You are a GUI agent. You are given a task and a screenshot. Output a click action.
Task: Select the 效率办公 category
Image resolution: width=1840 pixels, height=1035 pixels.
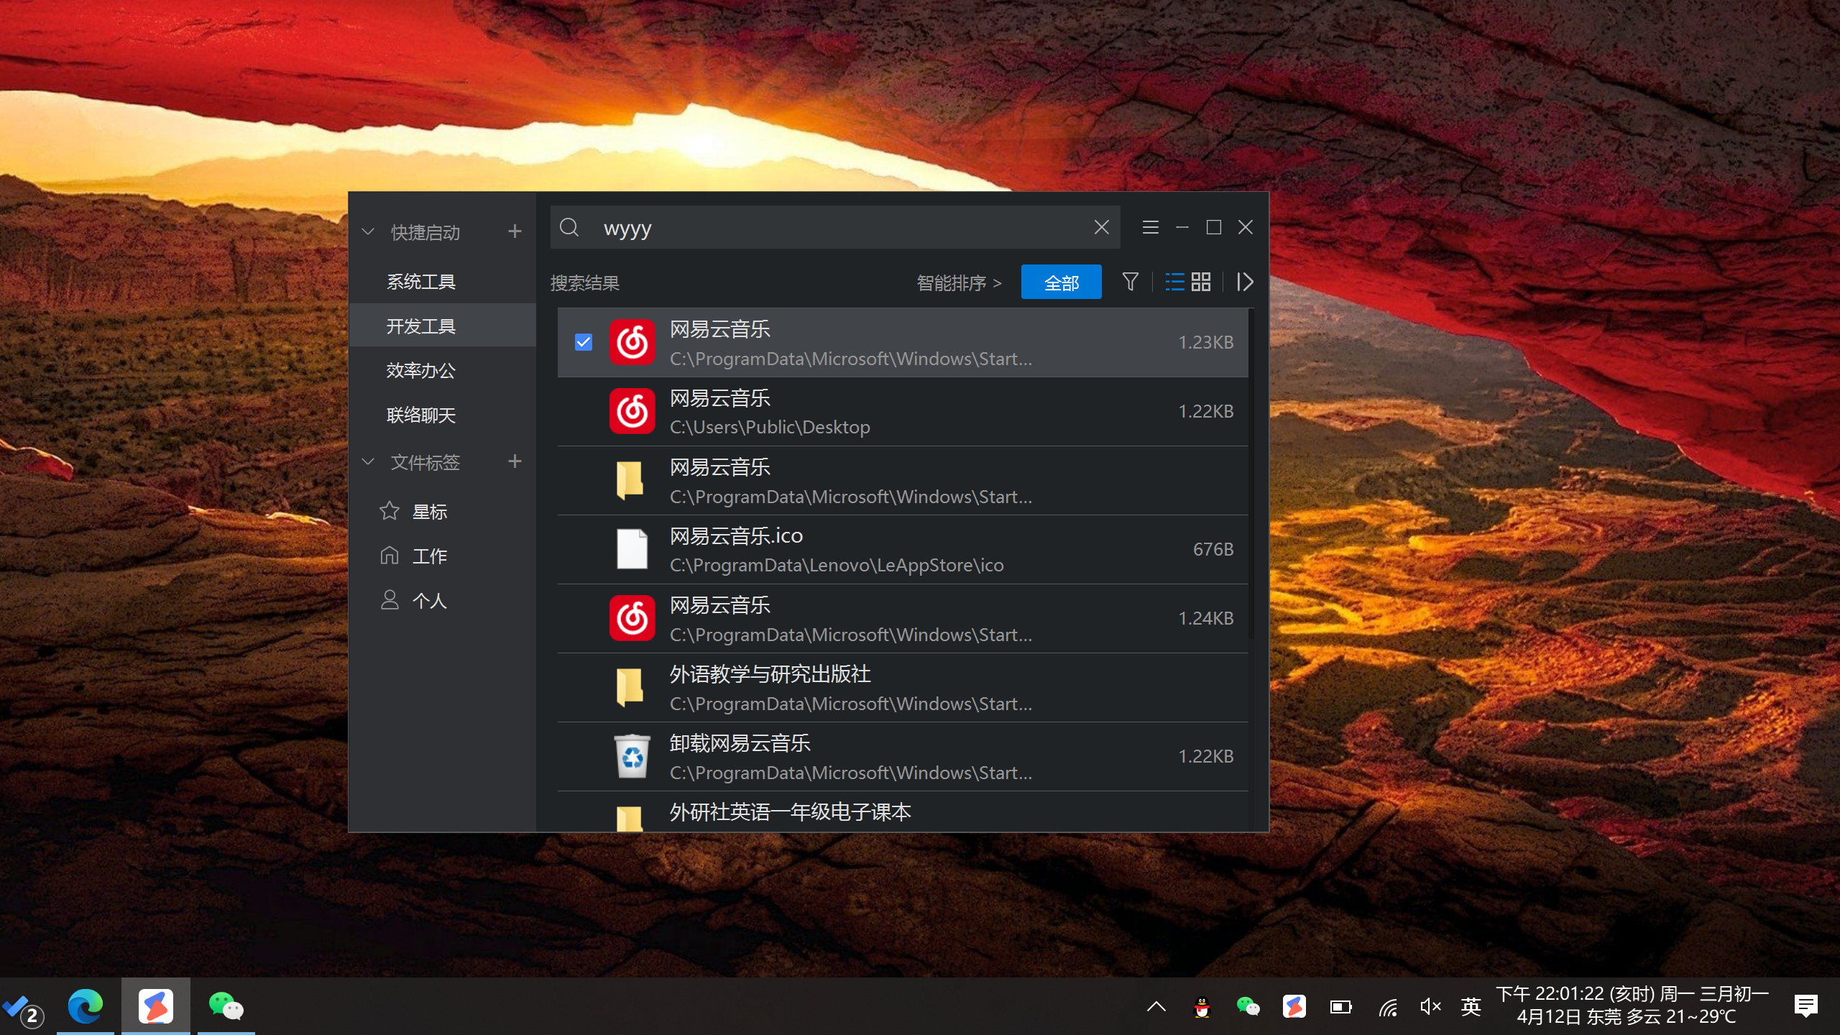(x=421, y=371)
